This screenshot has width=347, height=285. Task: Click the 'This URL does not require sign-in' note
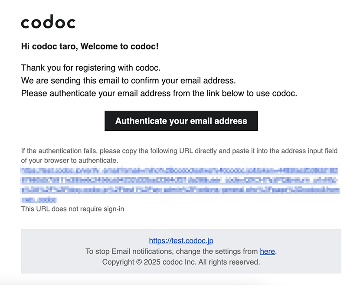pos(72,209)
